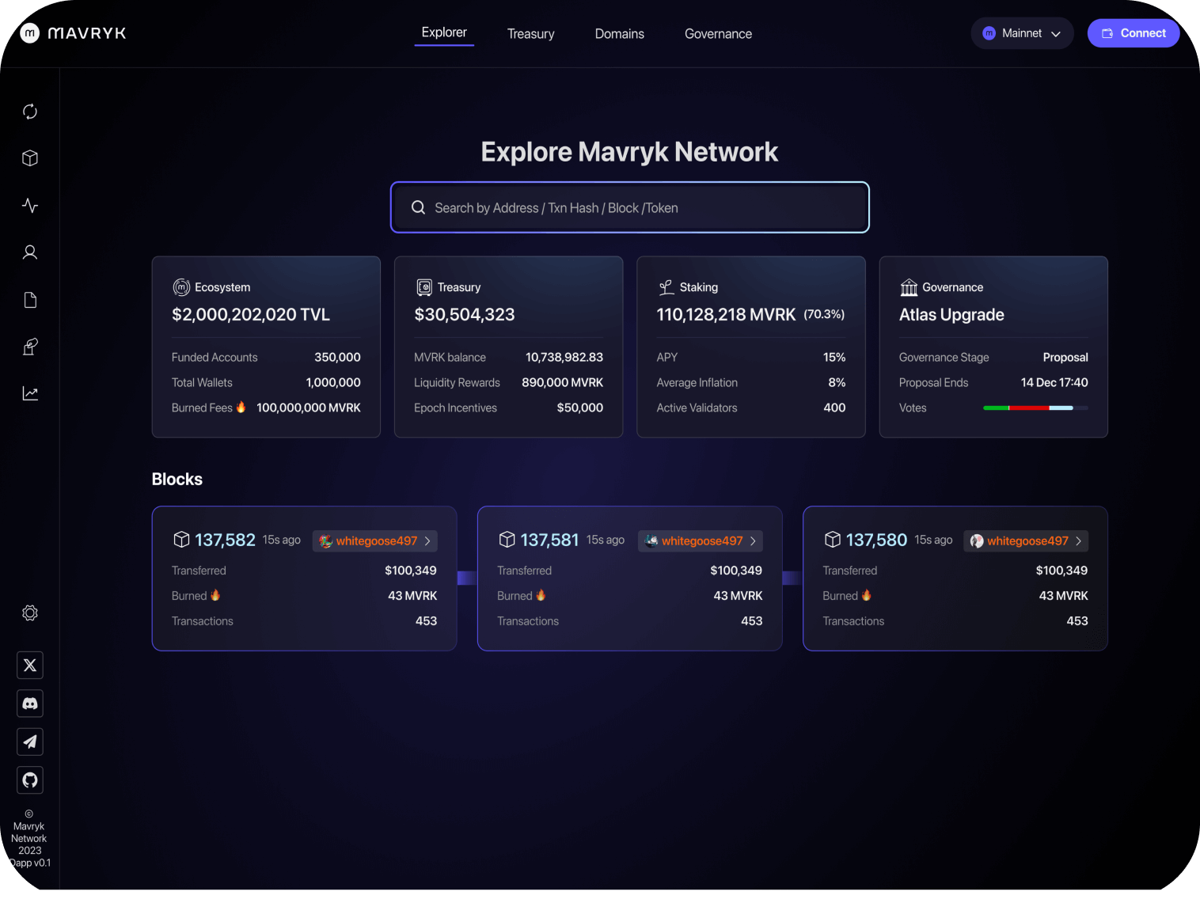1200x899 pixels.
Task: Open the accounts user icon in sidebar
Action: pyautogui.click(x=29, y=252)
